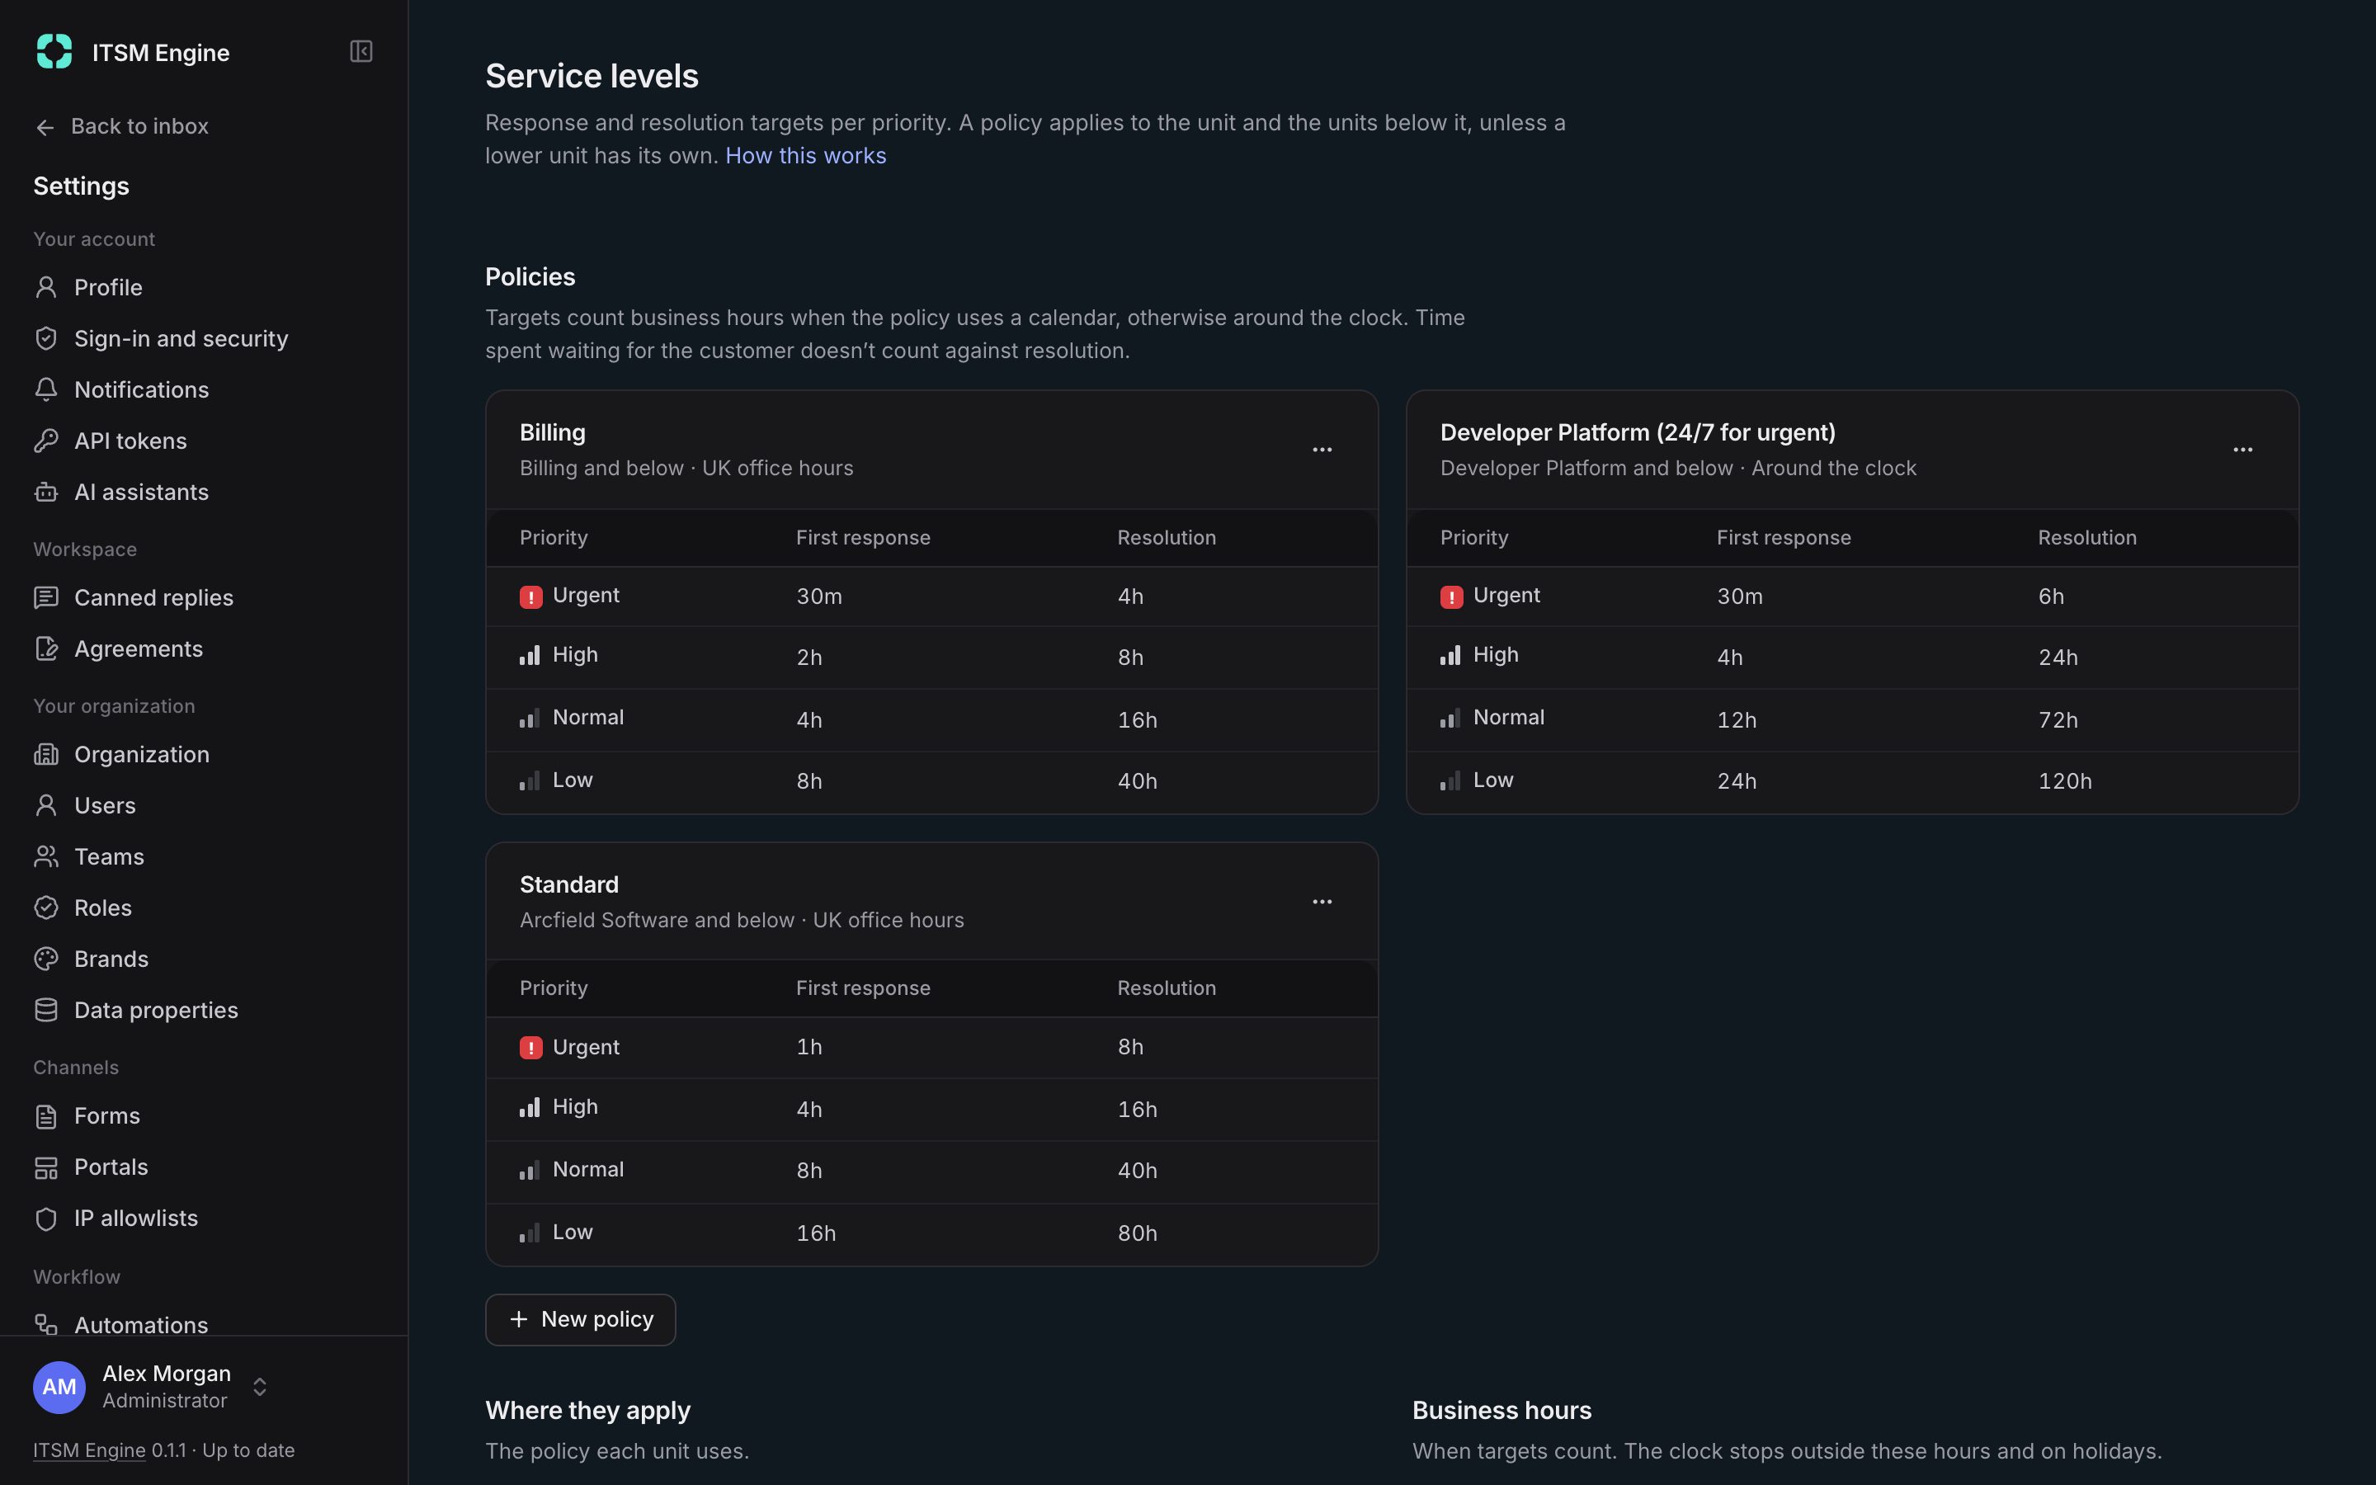Open Forms document icon
This screenshot has width=2376, height=1485.
pyautogui.click(x=46, y=1115)
